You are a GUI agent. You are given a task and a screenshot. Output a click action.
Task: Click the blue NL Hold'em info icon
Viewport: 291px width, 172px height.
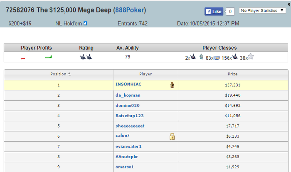85,24
